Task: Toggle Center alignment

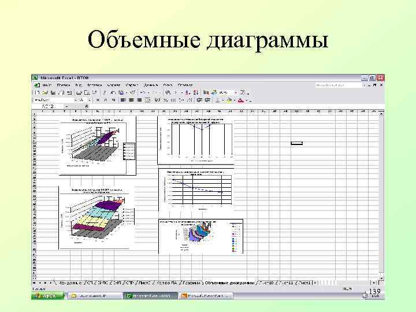Action: pos(131,100)
